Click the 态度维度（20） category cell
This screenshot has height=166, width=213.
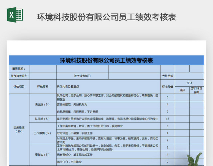19,129
